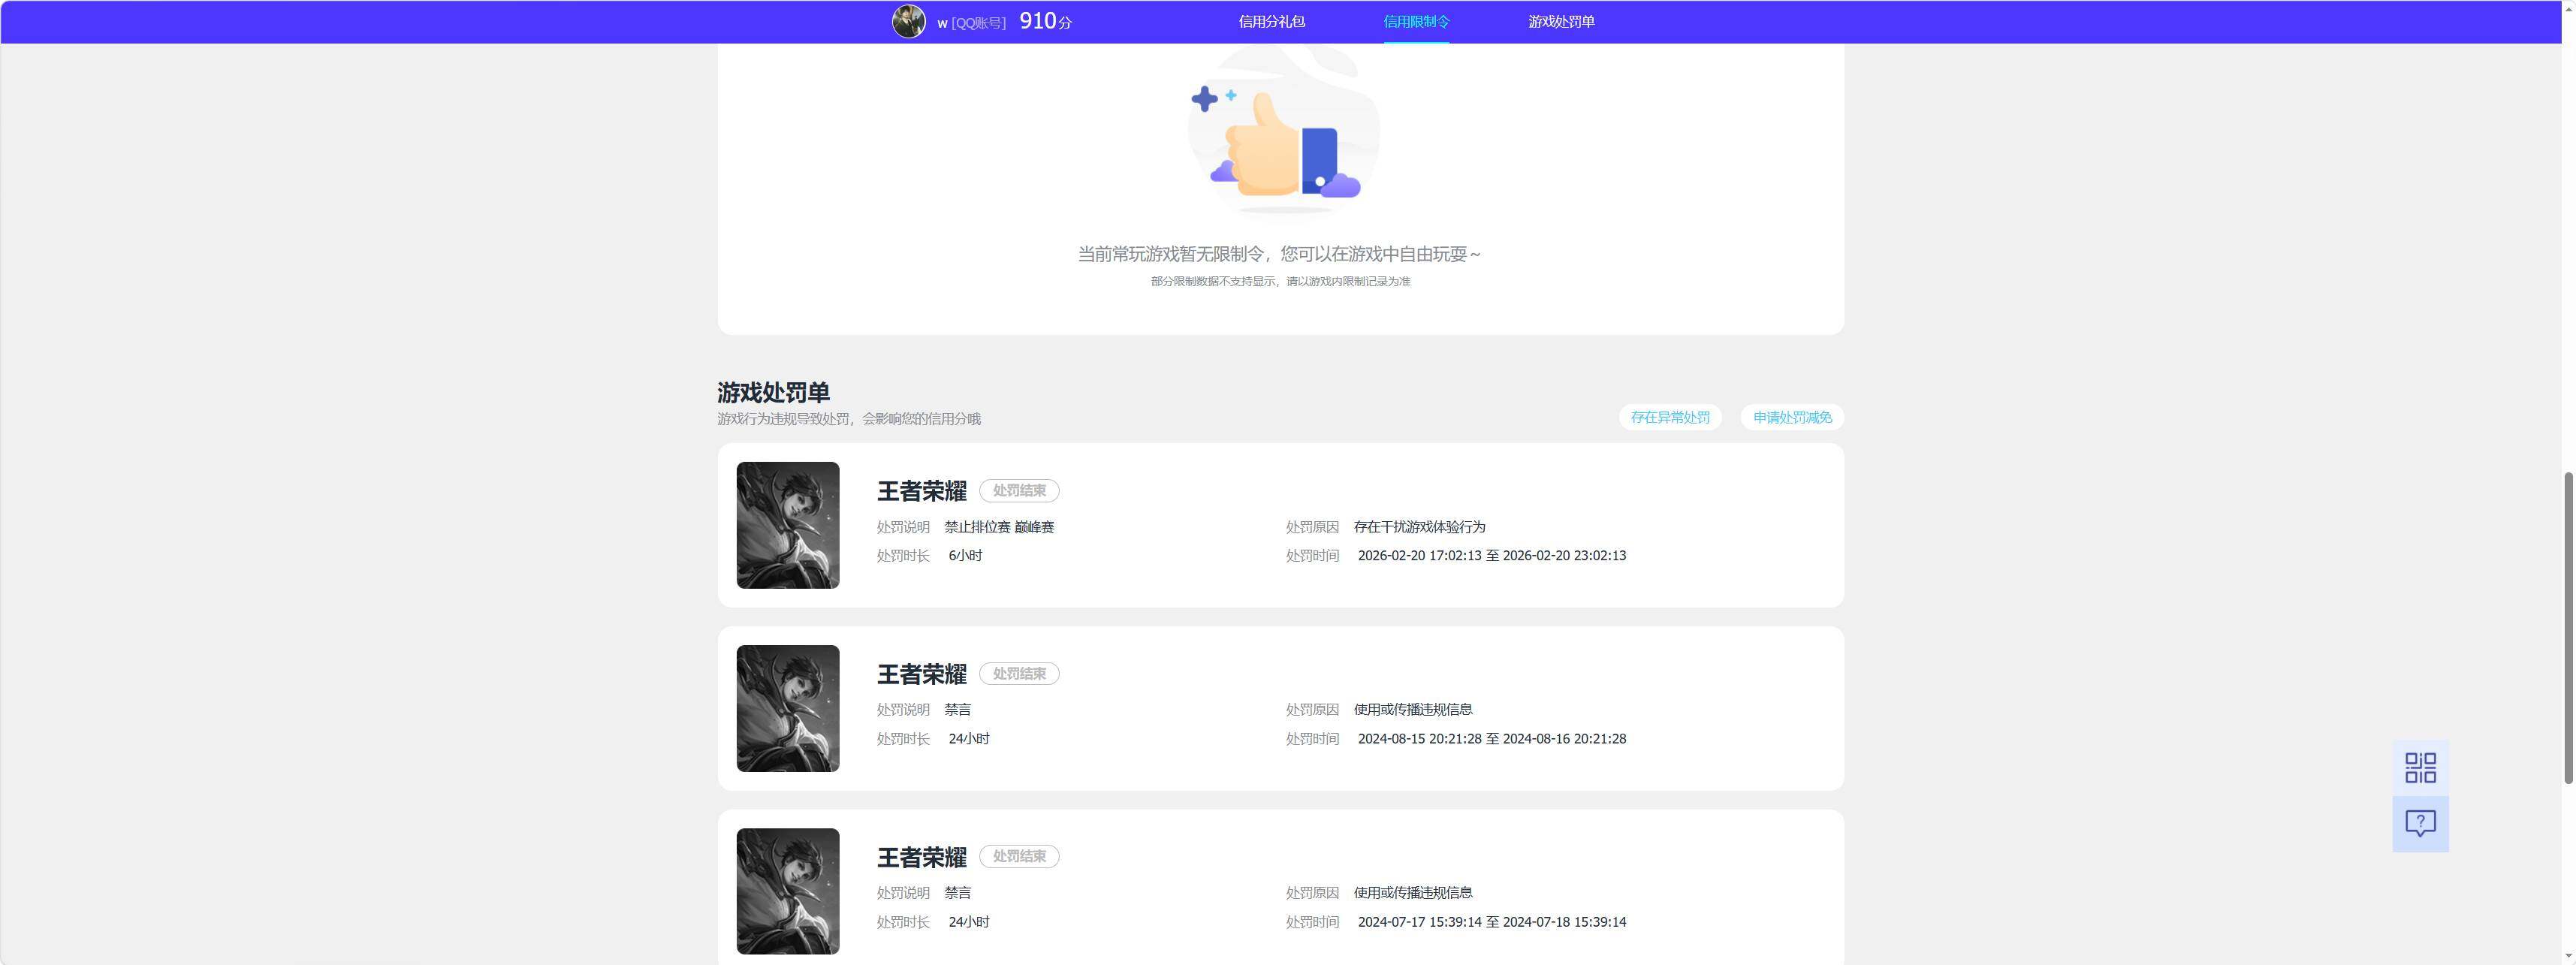The height and width of the screenshot is (965, 2576).
Task: Click the 游戏处罚单 section heading
Action: coord(773,392)
